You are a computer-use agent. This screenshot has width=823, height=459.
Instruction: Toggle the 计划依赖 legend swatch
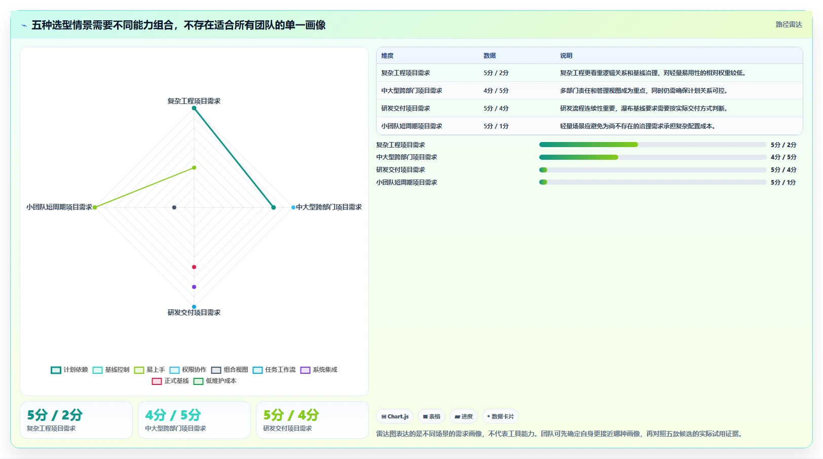[x=56, y=370]
